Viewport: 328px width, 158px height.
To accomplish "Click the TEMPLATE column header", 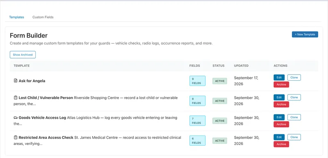I will [22, 66].
